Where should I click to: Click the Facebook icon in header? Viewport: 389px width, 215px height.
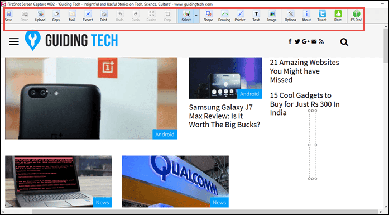pos(290,41)
